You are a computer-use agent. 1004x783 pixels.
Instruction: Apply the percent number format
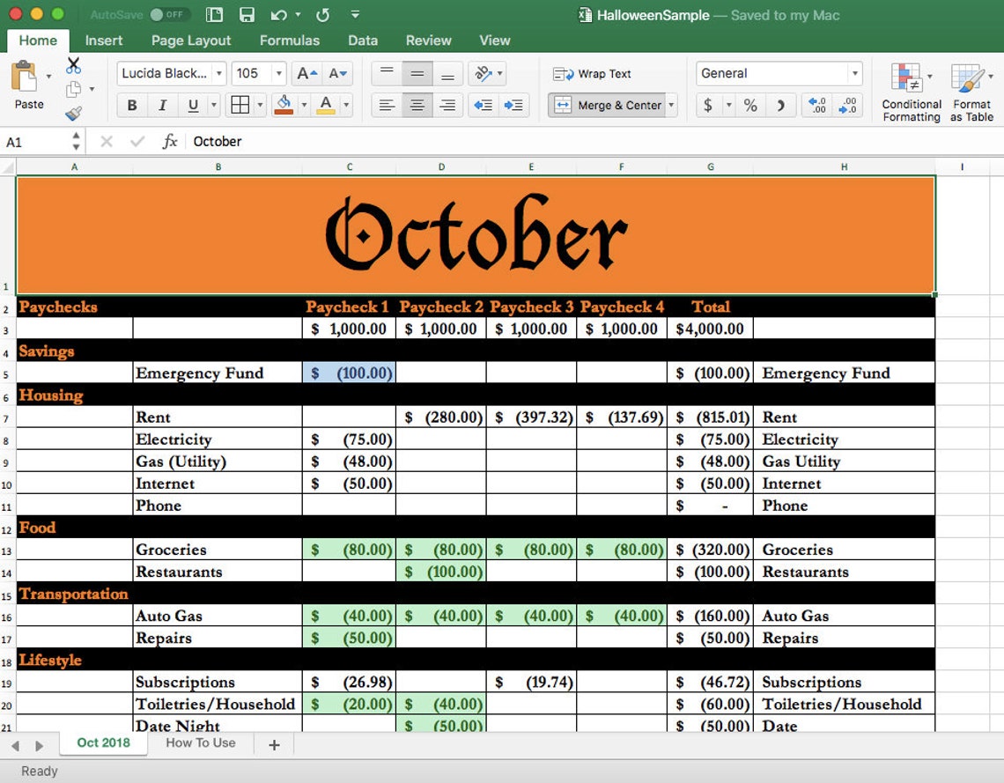[x=749, y=105]
